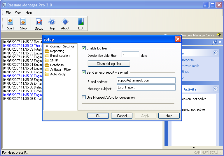Enable Use Microsoft Word for conversion
Viewport: 224px width, 156px height.
click(84, 97)
